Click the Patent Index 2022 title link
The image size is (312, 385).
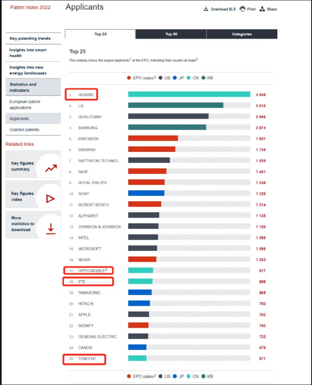point(31,7)
